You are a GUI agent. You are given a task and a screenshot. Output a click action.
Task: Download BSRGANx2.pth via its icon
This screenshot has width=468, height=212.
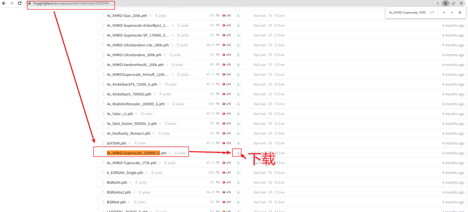tap(238, 192)
